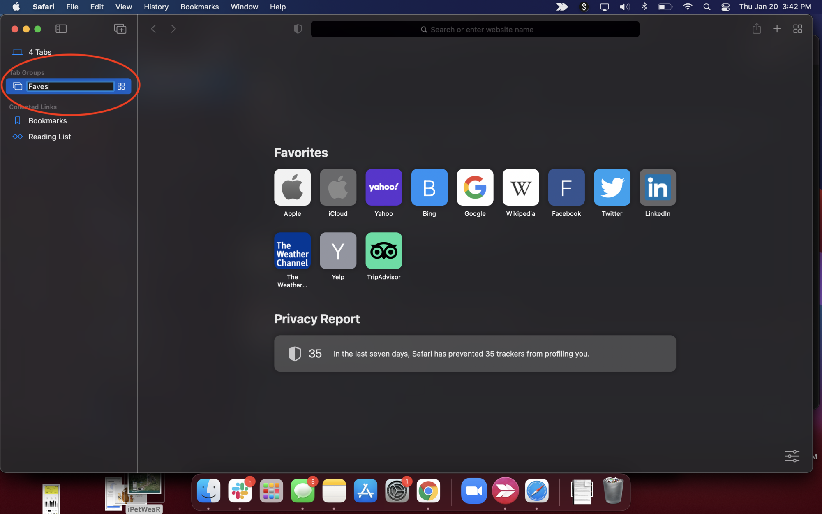Go back with the left arrow button
This screenshot has height=514, width=822.
click(153, 29)
